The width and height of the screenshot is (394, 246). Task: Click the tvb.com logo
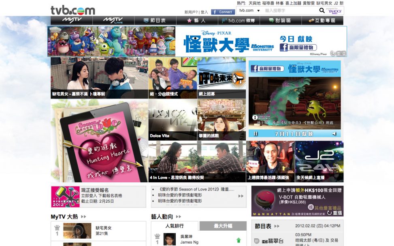pos(73,10)
